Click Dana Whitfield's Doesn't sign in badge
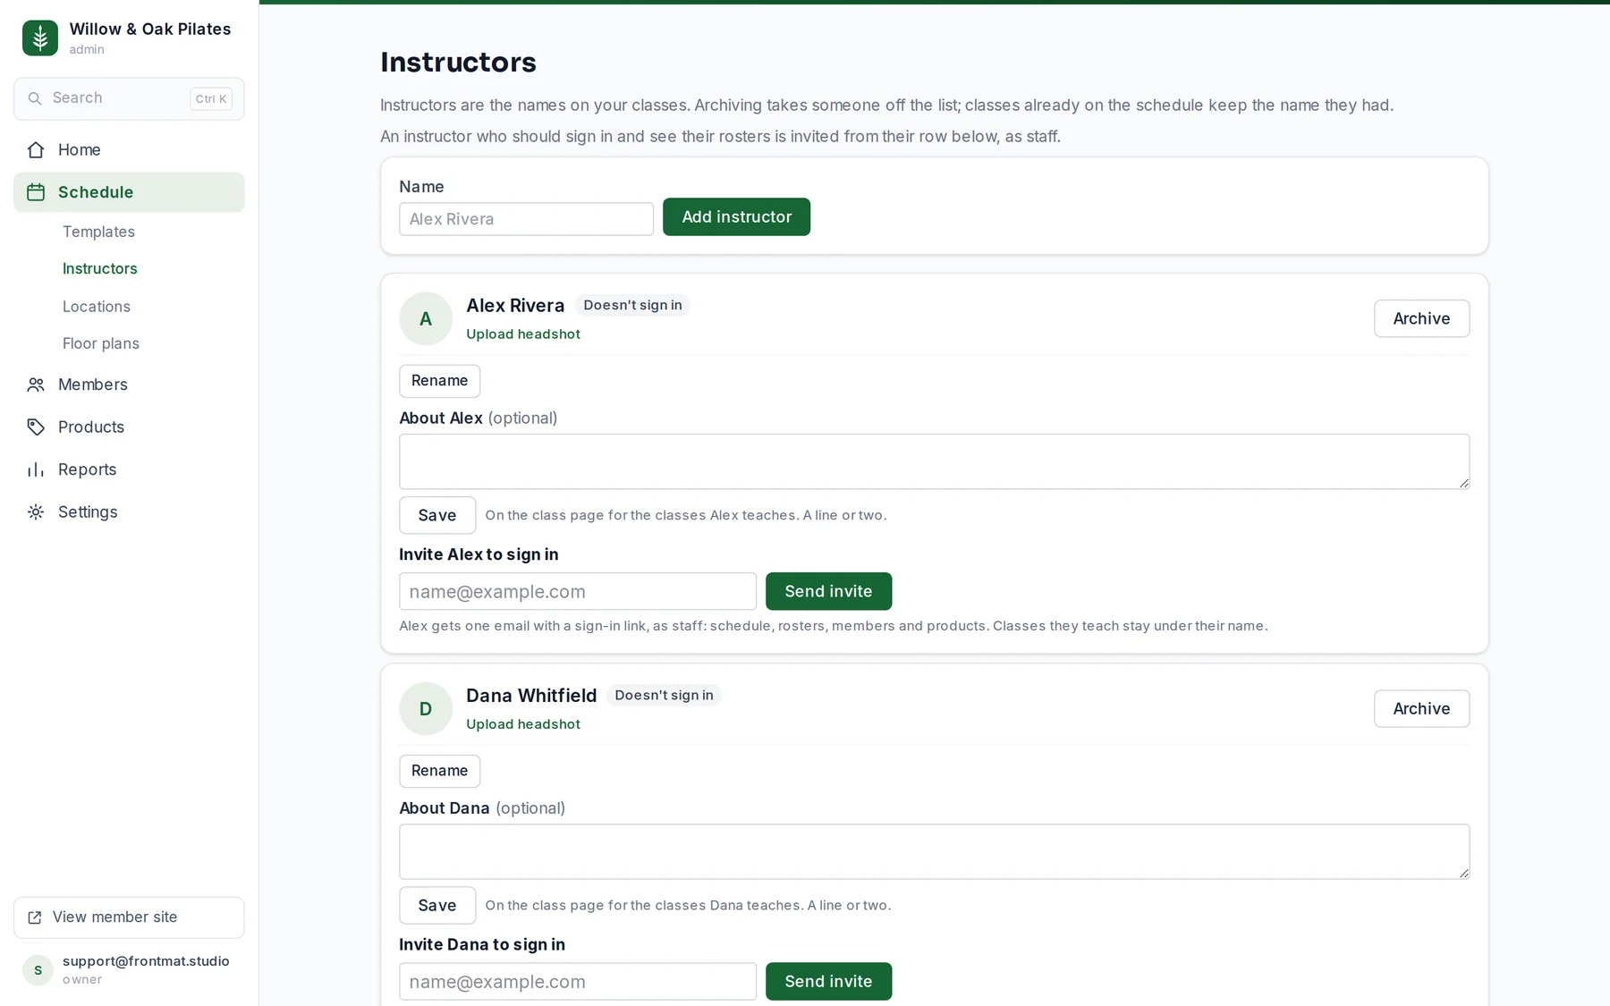Image resolution: width=1610 pixels, height=1006 pixels. click(x=664, y=695)
